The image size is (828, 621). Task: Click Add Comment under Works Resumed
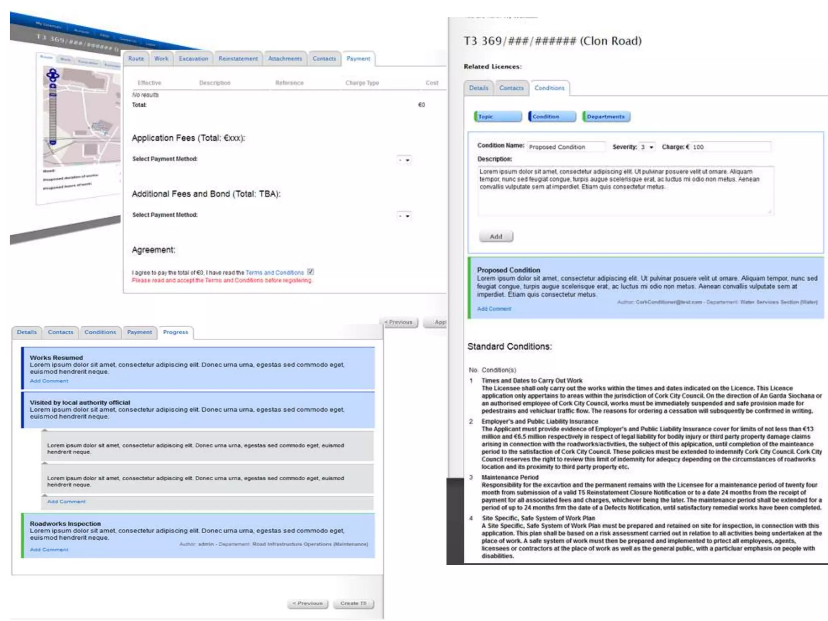coord(49,381)
